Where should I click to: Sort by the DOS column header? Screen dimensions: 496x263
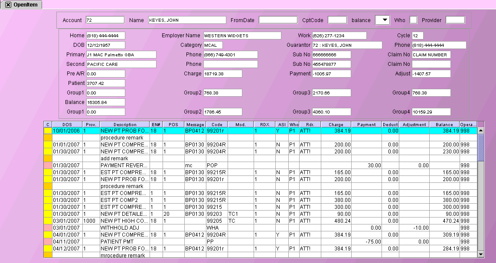pyautogui.click(x=67, y=124)
